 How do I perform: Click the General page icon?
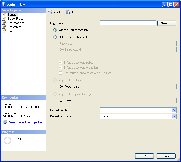(x=4, y=15)
